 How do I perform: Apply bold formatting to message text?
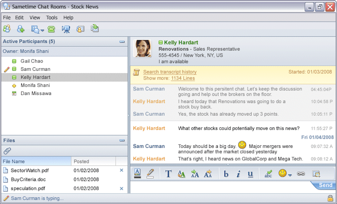(x=226, y=173)
